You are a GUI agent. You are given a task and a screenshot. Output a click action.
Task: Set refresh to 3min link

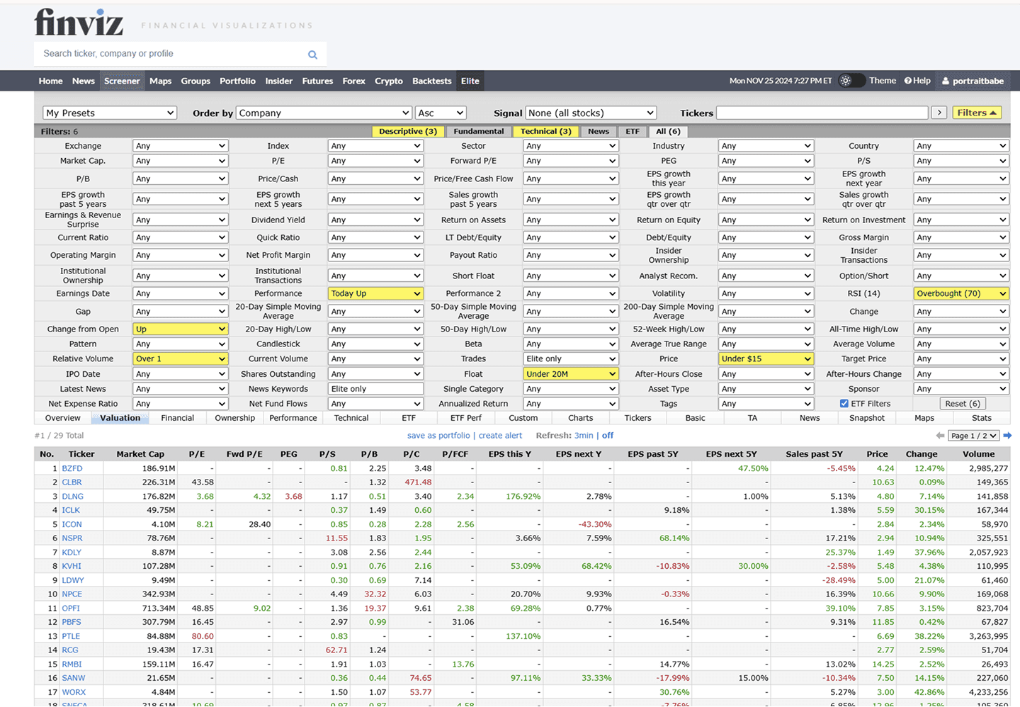[x=584, y=436]
